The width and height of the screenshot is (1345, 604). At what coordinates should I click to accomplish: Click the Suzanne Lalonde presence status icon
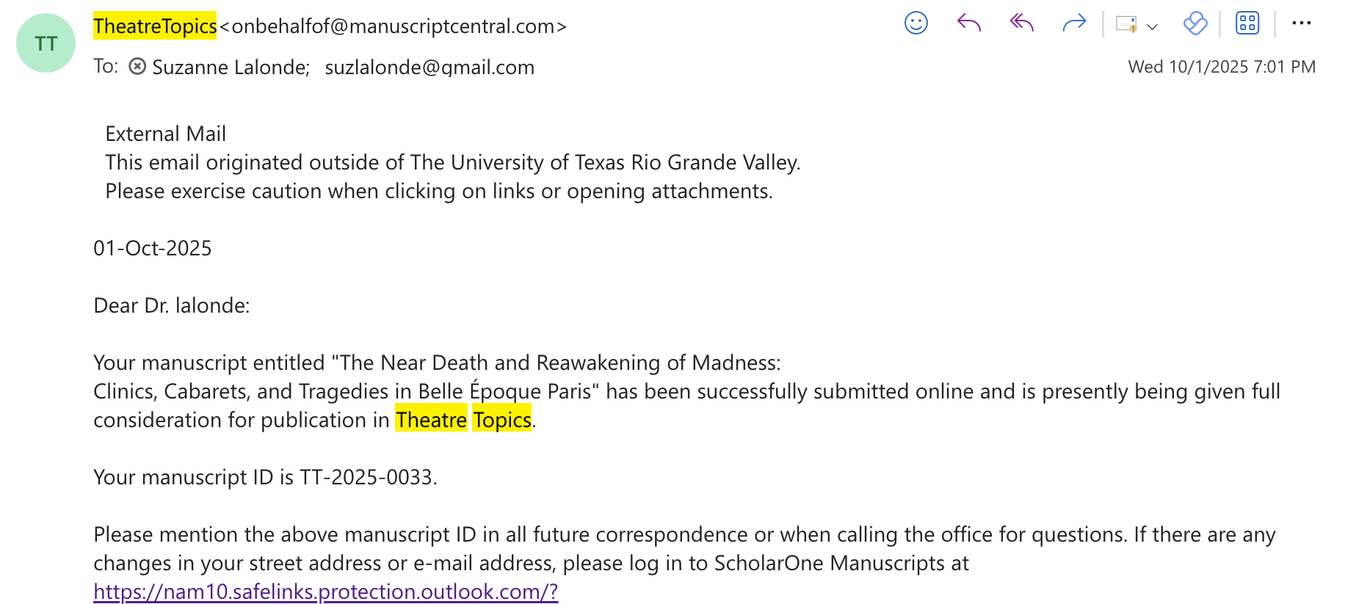coord(137,67)
